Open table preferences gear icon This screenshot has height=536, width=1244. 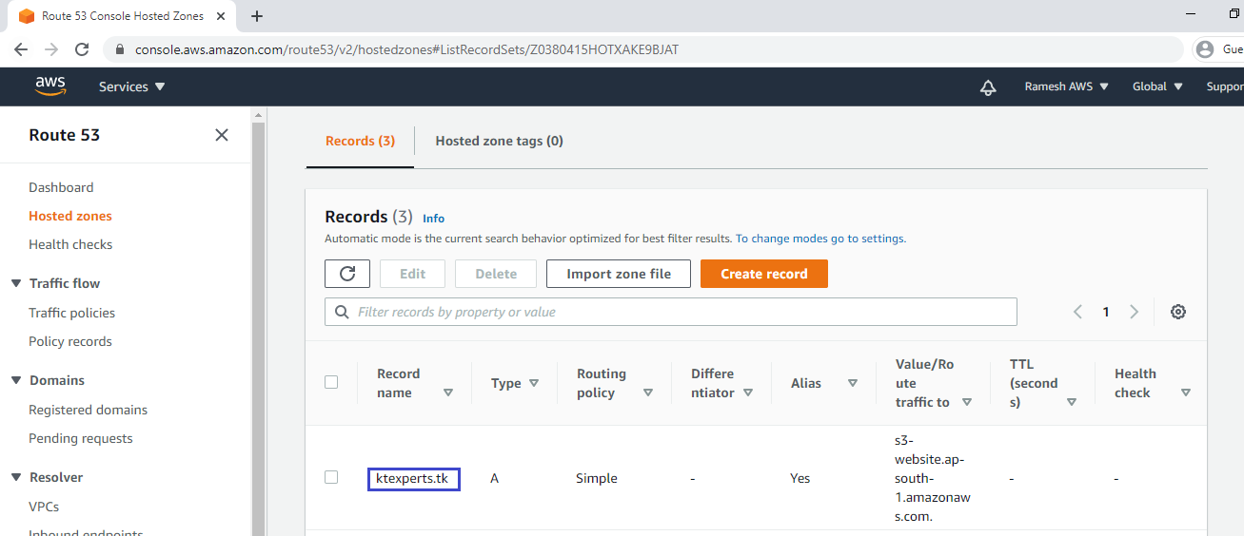1178,312
